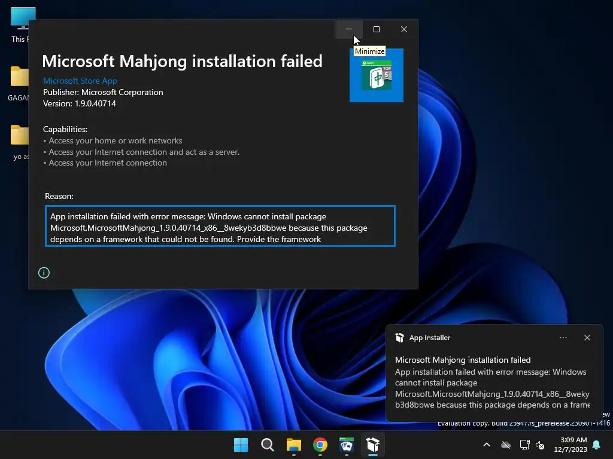Select the 'yo as' desktop folder

[x=20, y=142]
